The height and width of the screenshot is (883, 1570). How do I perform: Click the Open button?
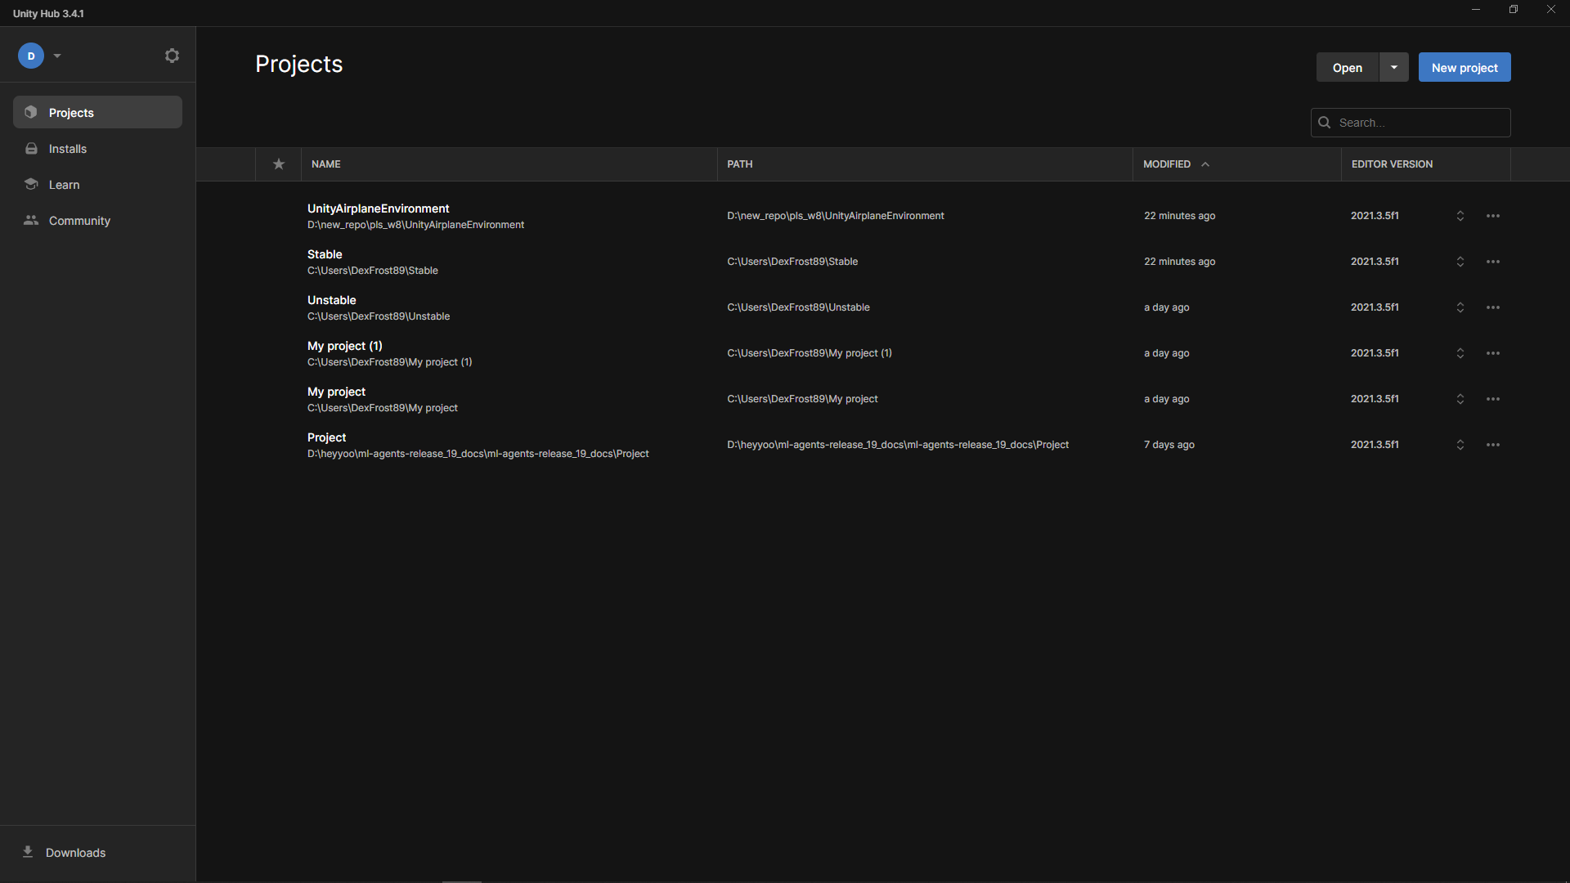pyautogui.click(x=1348, y=67)
